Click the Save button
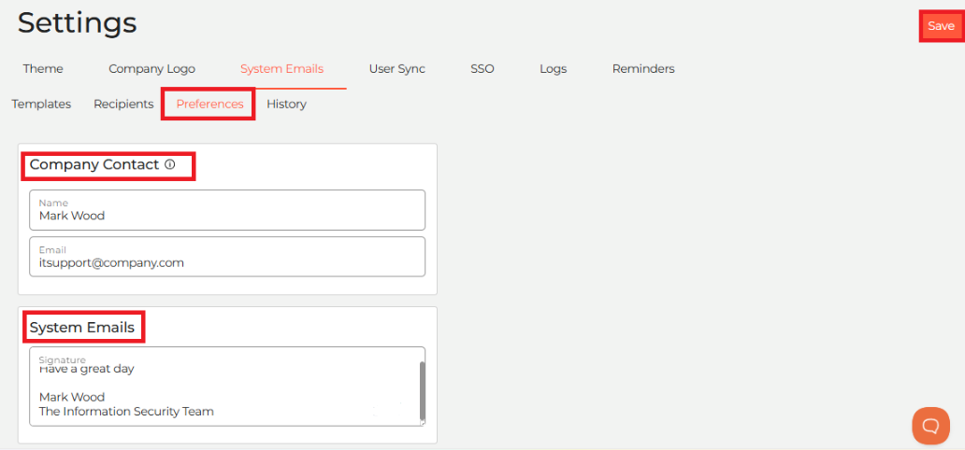 941,26
